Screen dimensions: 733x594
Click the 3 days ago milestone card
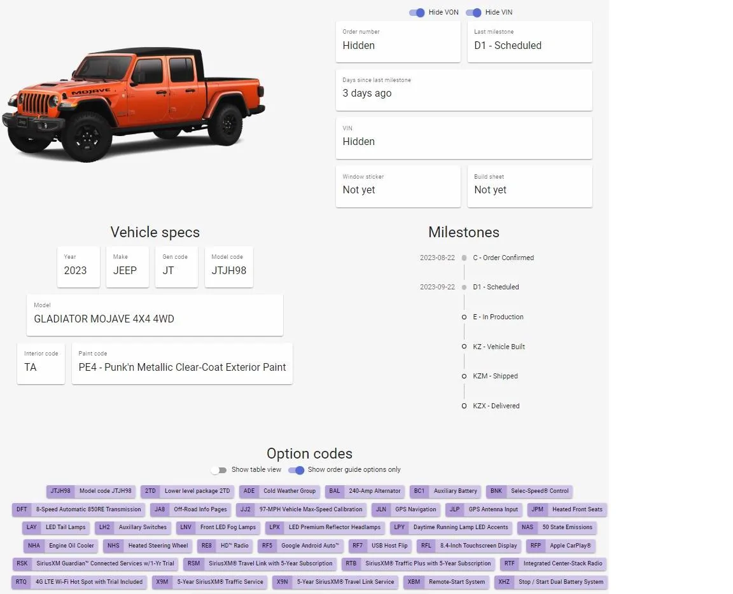464,90
